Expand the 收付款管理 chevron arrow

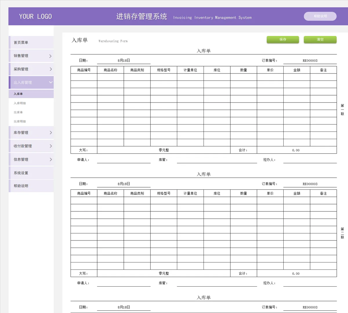[51, 146]
